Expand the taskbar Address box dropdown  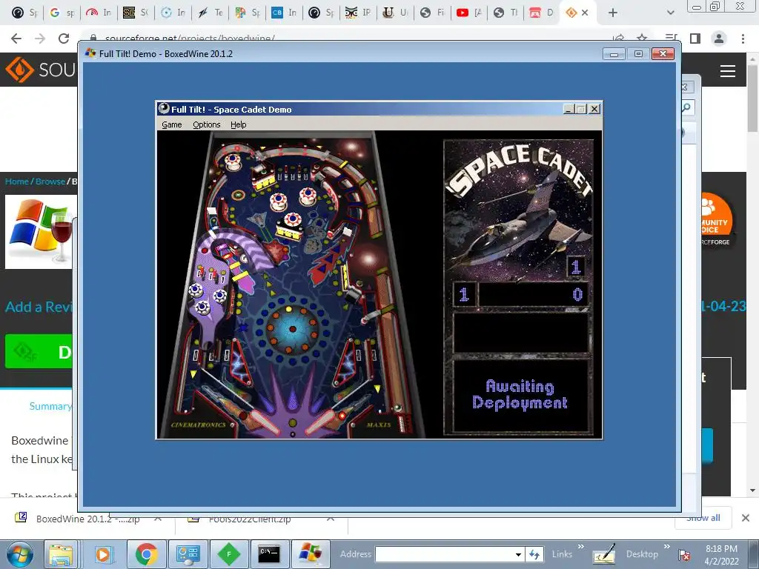coord(518,554)
